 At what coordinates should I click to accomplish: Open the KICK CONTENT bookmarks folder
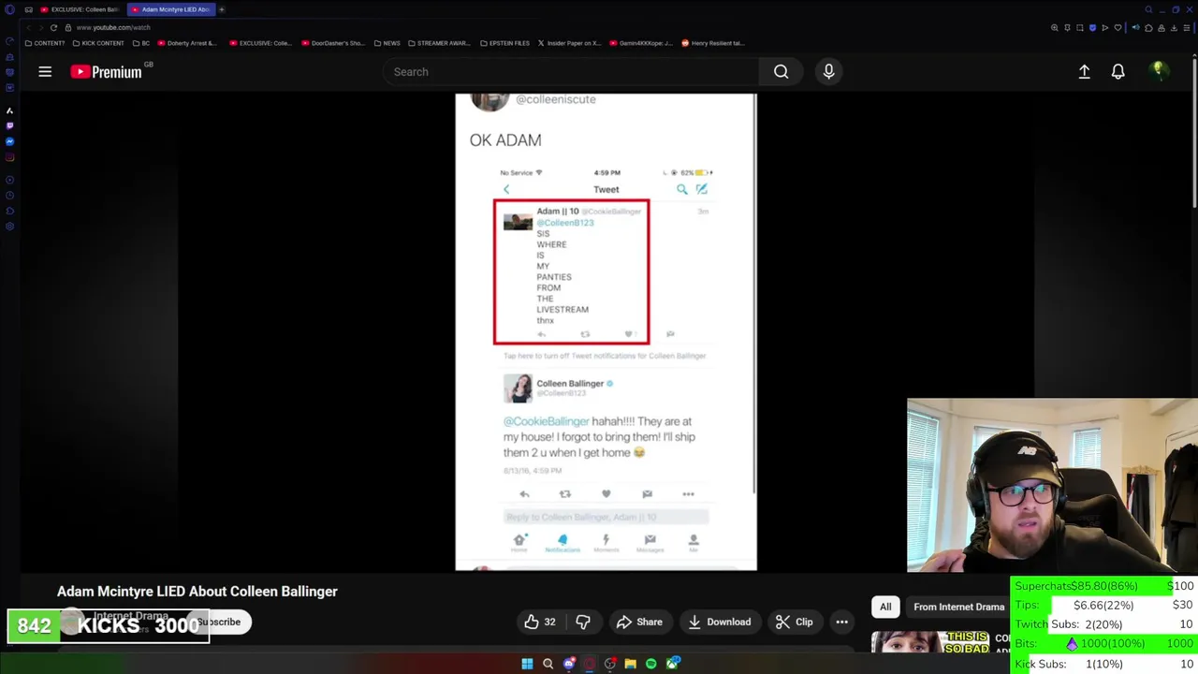coord(98,43)
